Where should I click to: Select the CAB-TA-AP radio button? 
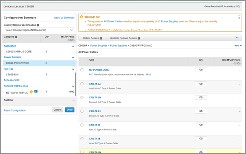coord(82,84)
